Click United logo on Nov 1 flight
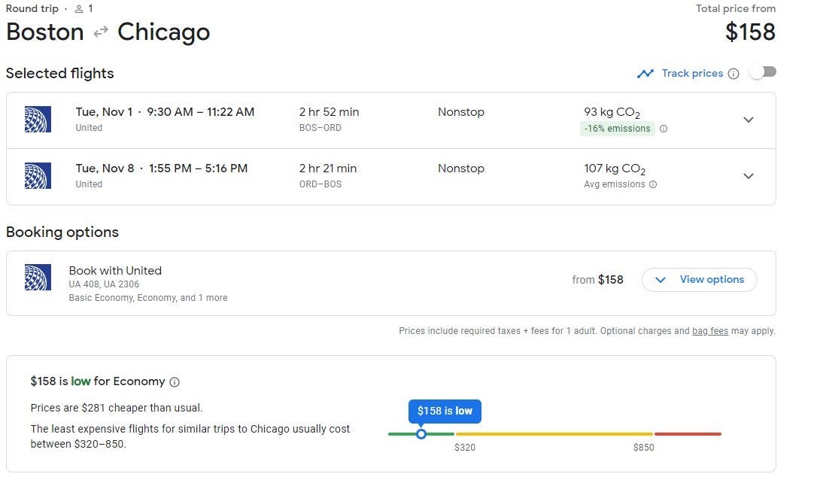This screenshot has width=814, height=486. [x=38, y=120]
